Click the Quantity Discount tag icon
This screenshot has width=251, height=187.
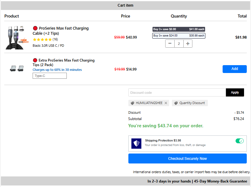pos(176,103)
